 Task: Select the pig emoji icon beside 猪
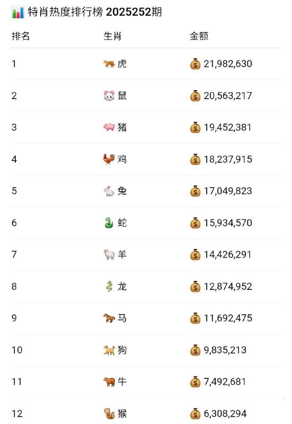point(109,127)
